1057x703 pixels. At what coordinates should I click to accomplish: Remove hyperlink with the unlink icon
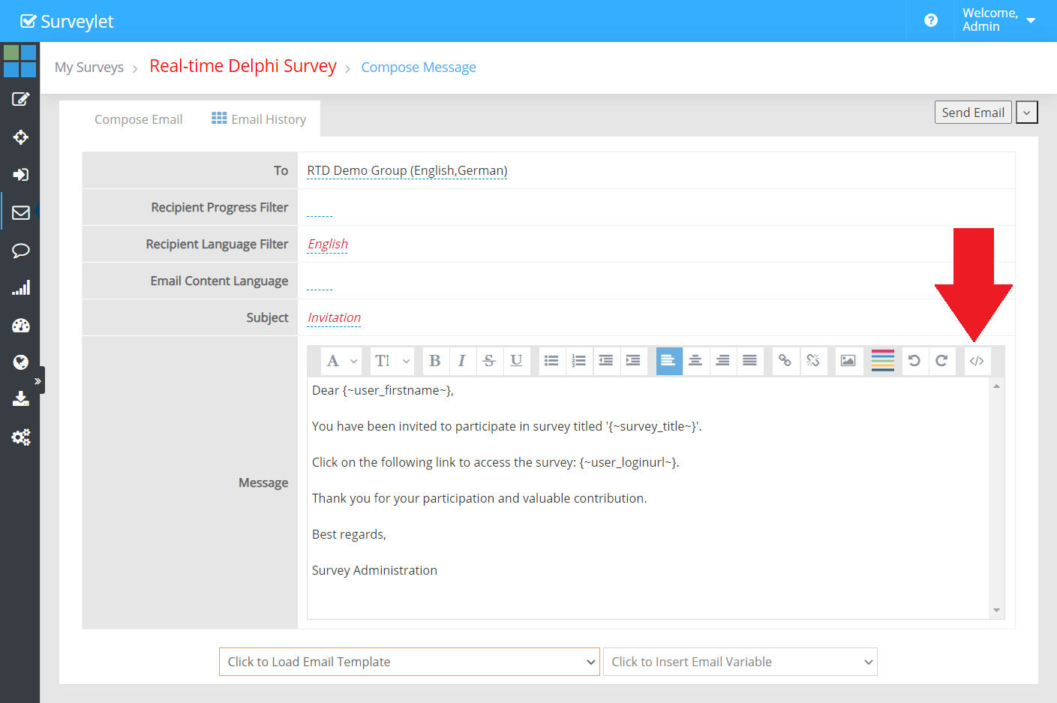(x=812, y=361)
